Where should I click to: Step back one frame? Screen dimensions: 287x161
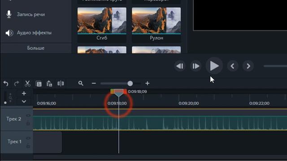click(180, 66)
